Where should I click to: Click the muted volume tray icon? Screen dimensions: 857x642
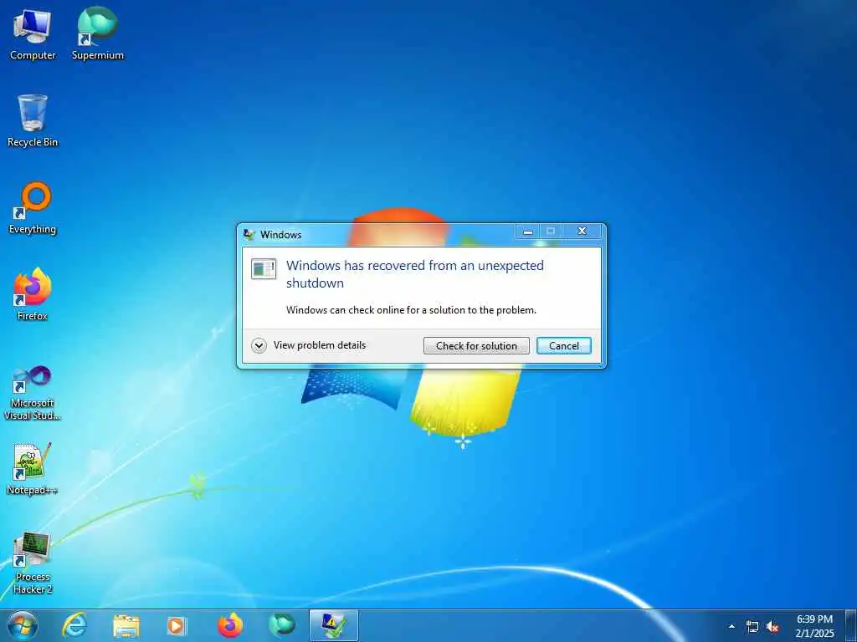click(x=772, y=627)
